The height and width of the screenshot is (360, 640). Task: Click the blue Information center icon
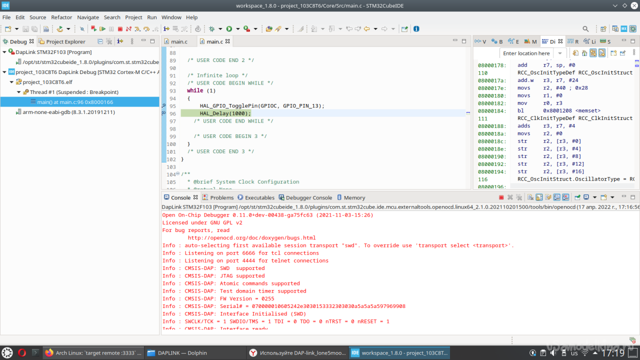point(416,29)
